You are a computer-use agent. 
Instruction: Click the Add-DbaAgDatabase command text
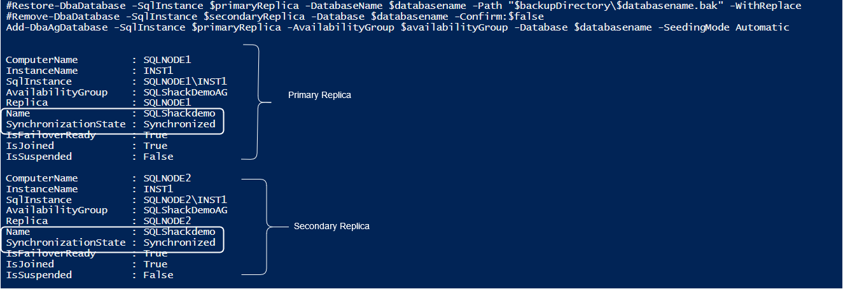point(50,27)
